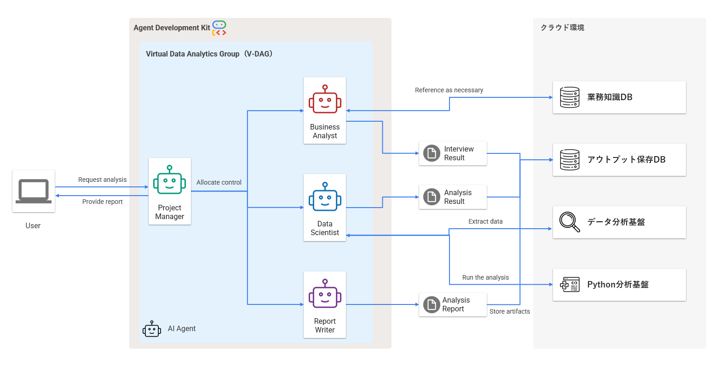720x366 pixels.
Task: Click the データ分析基盤 magnifying glass icon
Action: pos(570,222)
